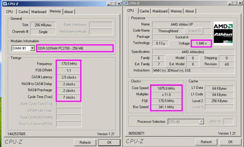Click the empty Performance Mode field

pos(101,32)
